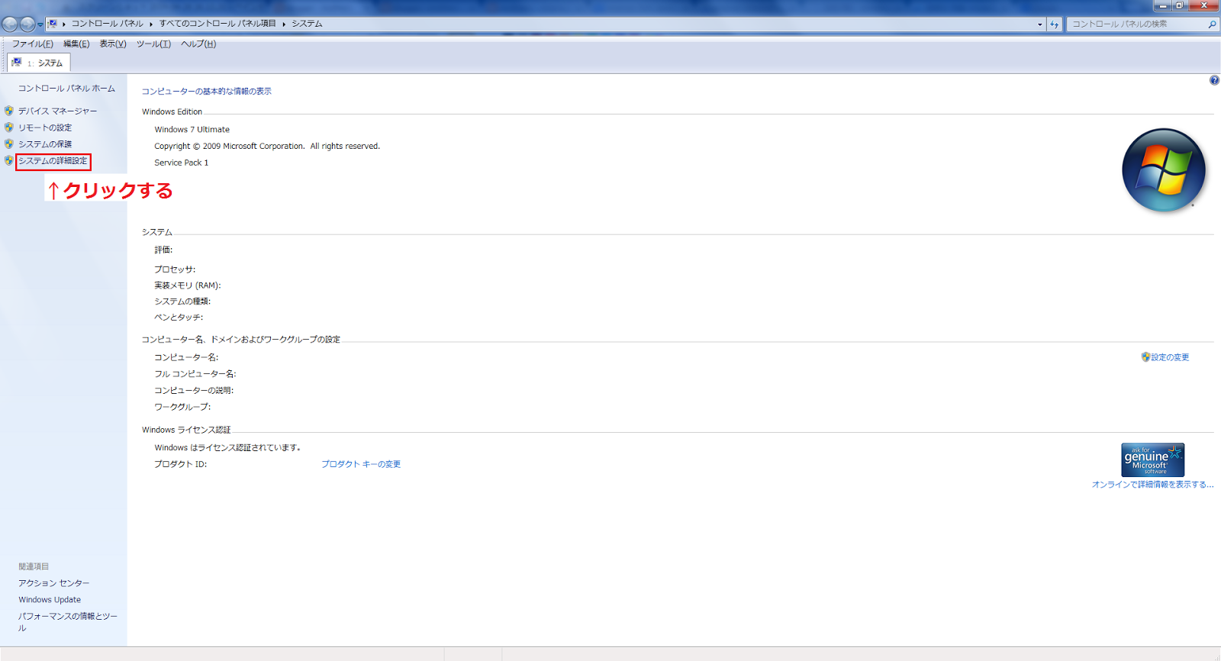The width and height of the screenshot is (1221, 661).
Task: Open コントロール パネル ホーム link
Action: click(66, 89)
